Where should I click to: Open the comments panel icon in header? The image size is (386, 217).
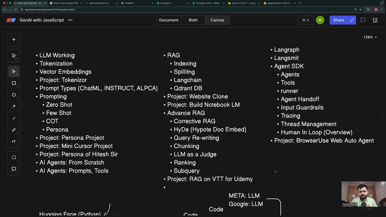click(363, 20)
